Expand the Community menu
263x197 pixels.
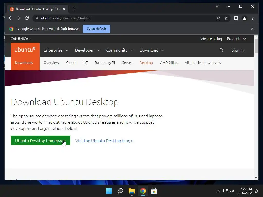(x=119, y=50)
